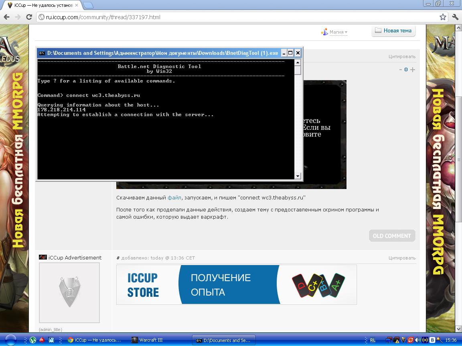The width and height of the screenshot is (462, 346).
Task: Maximize the BnetDiagTool console window
Action: 290,53
